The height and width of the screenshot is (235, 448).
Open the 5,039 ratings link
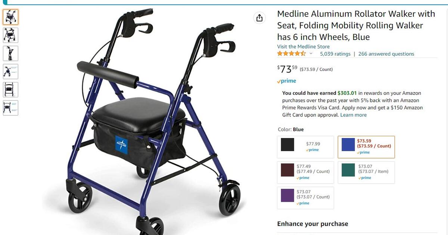[335, 53]
